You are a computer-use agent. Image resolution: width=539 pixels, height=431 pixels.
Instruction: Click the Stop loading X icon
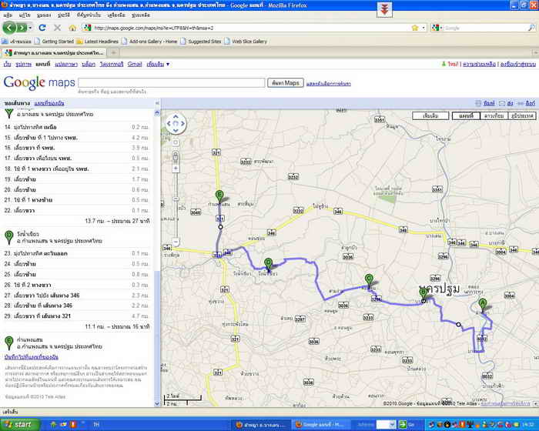point(58,28)
